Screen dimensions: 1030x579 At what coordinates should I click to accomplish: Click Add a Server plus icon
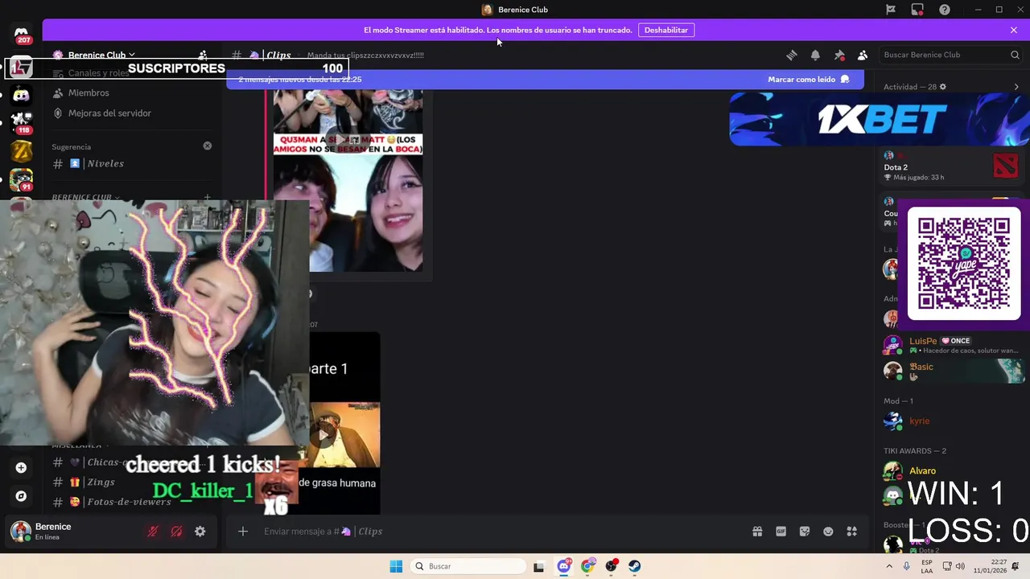click(x=22, y=467)
